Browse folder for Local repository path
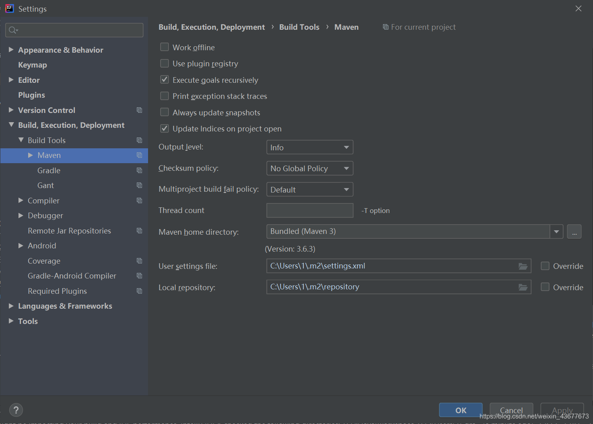Image resolution: width=593 pixels, height=424 pixels. coord(523,287)
